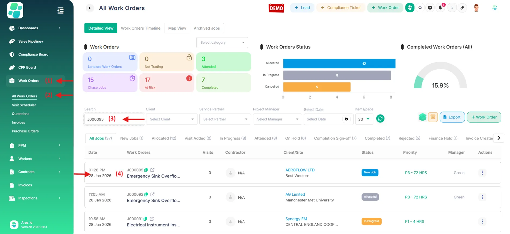This screenshot has width=510, height=234.
Task: Expand the Select Client dropdown
Action: pyautogui.click(x=172, y=119)
